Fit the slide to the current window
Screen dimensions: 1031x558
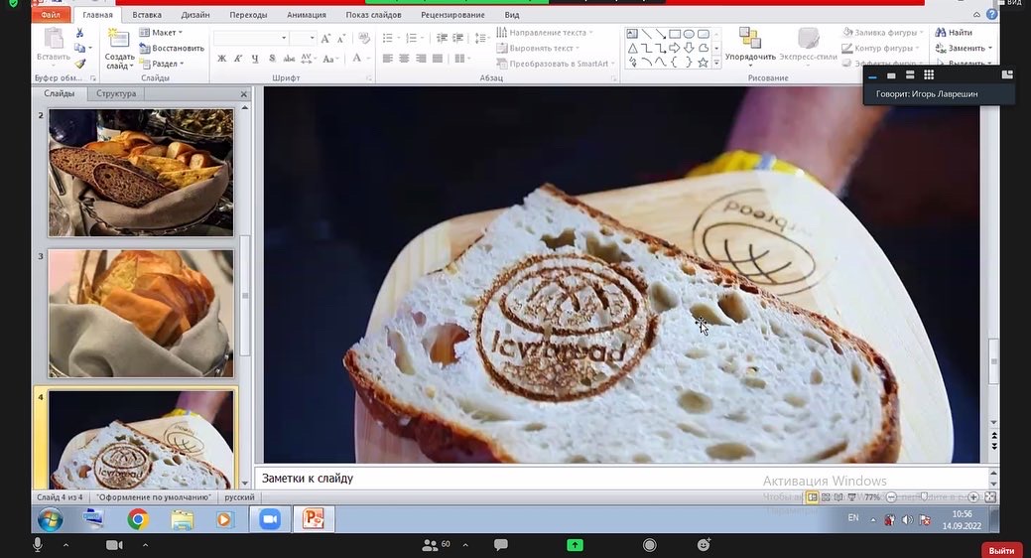(990, 497)
